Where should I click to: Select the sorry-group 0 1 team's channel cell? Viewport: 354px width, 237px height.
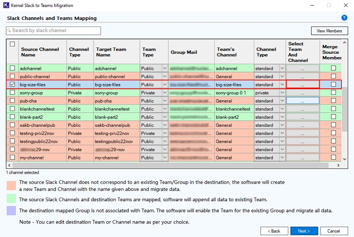tap(234, 92)
